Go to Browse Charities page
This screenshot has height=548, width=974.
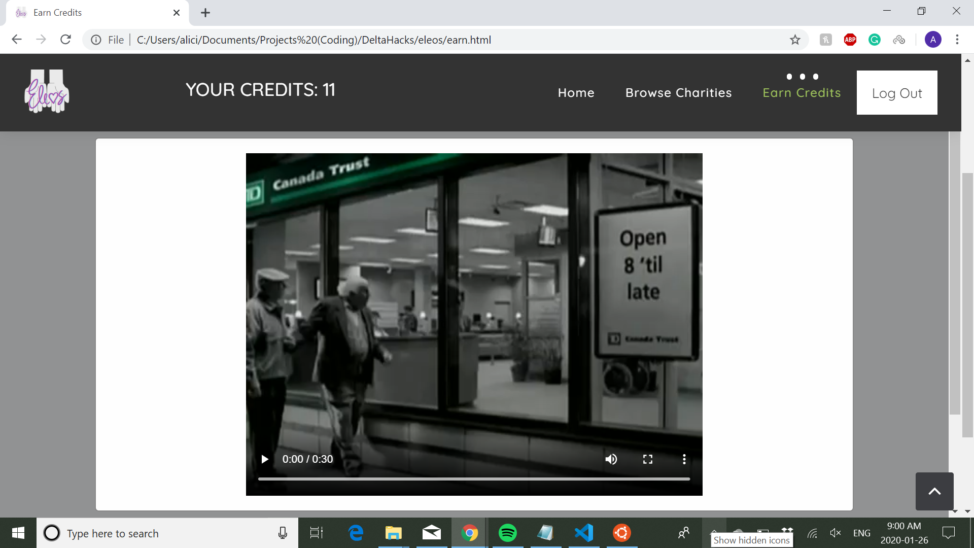tap(678, 93)
